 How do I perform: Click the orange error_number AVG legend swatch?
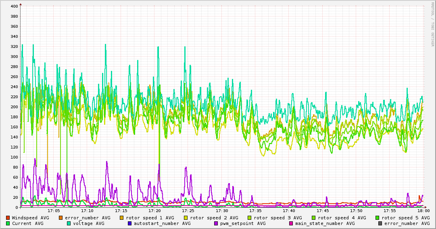[61, 218]
